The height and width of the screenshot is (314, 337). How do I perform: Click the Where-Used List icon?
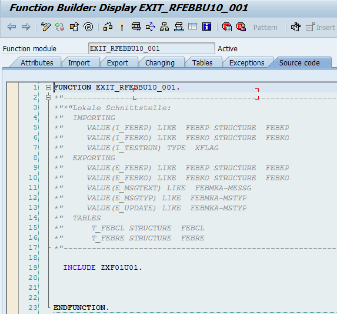pos(151,27)
